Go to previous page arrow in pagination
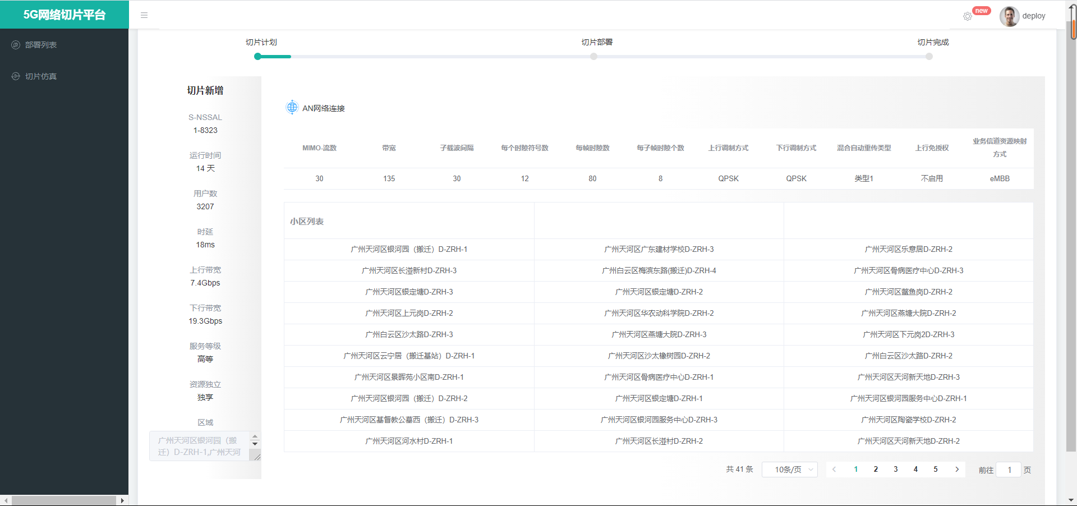Screen dimensions: 1077x506 tap(834, 470)
